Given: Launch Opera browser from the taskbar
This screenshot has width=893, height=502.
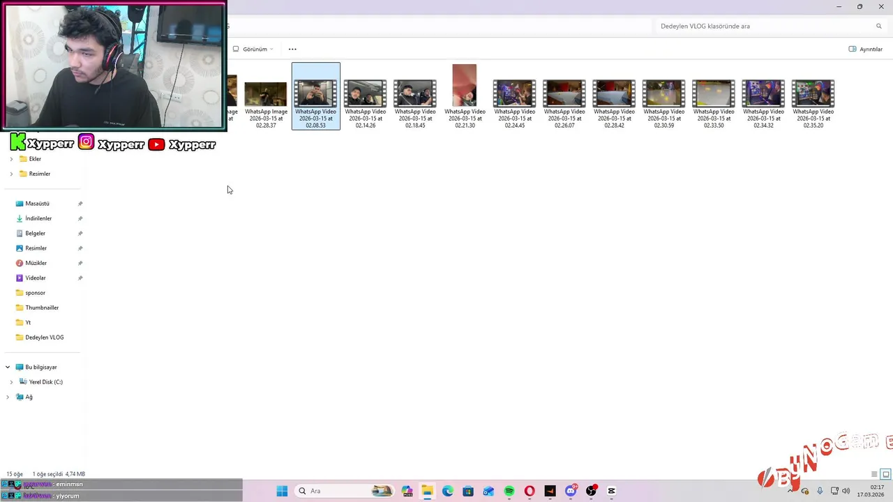Looking at the screenshot, I should click(530, 491).
